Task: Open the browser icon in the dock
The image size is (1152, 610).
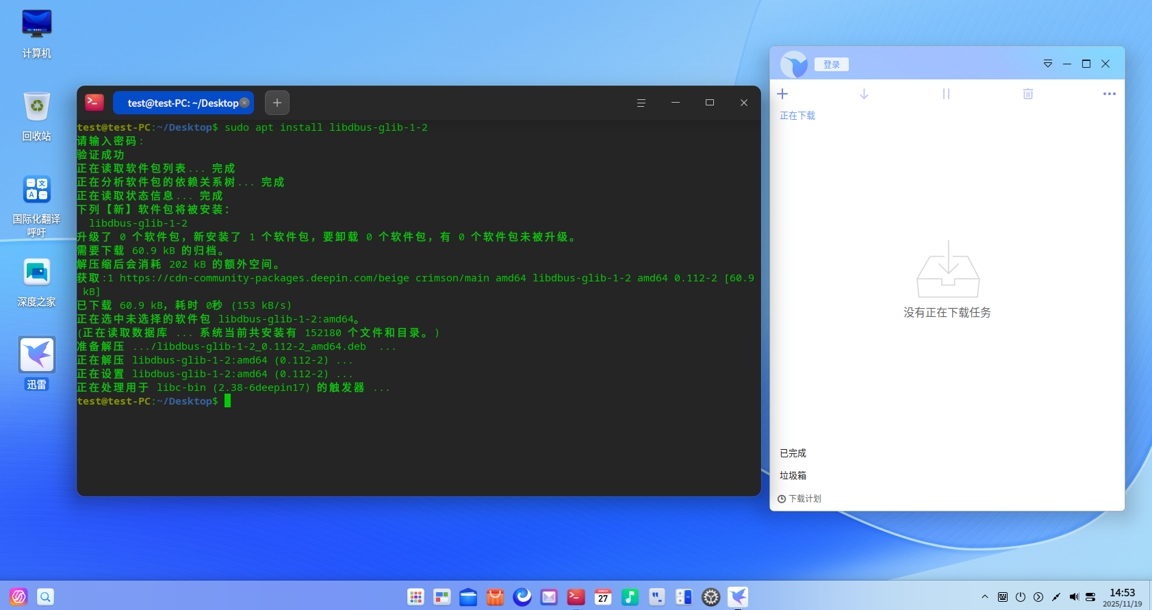Action: (522, 597)
